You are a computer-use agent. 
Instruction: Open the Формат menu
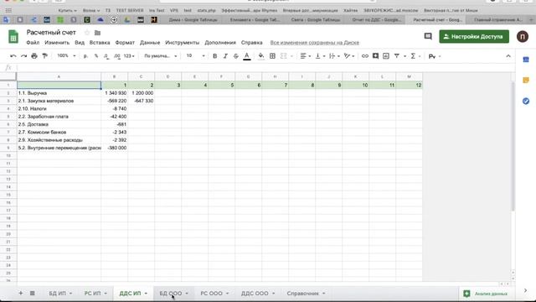click(125, 43)
